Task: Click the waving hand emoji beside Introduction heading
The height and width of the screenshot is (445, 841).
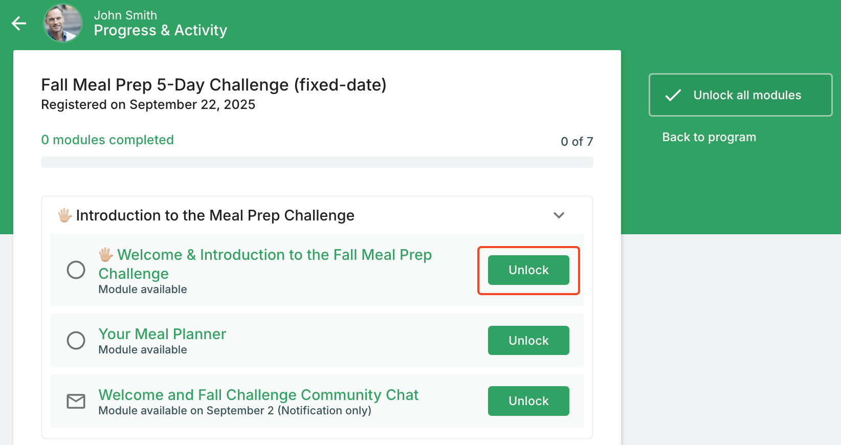Action: tap(64, 215)
